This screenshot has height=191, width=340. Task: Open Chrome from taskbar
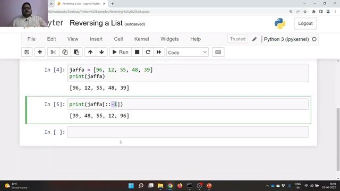(170, 186)
